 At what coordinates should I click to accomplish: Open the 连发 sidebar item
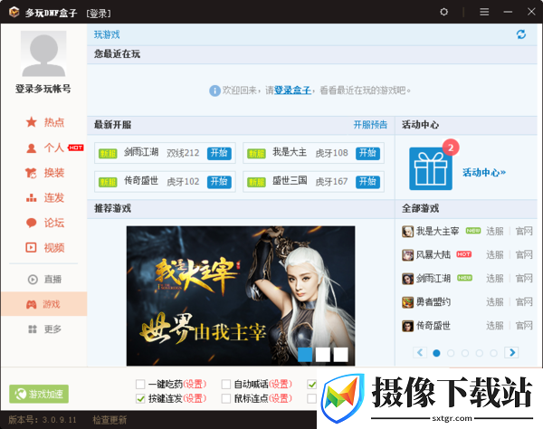[x=44, y=197]
